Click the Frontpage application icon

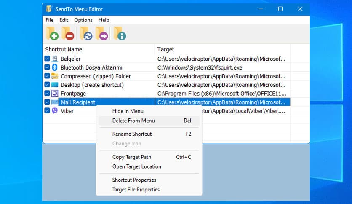55,94
